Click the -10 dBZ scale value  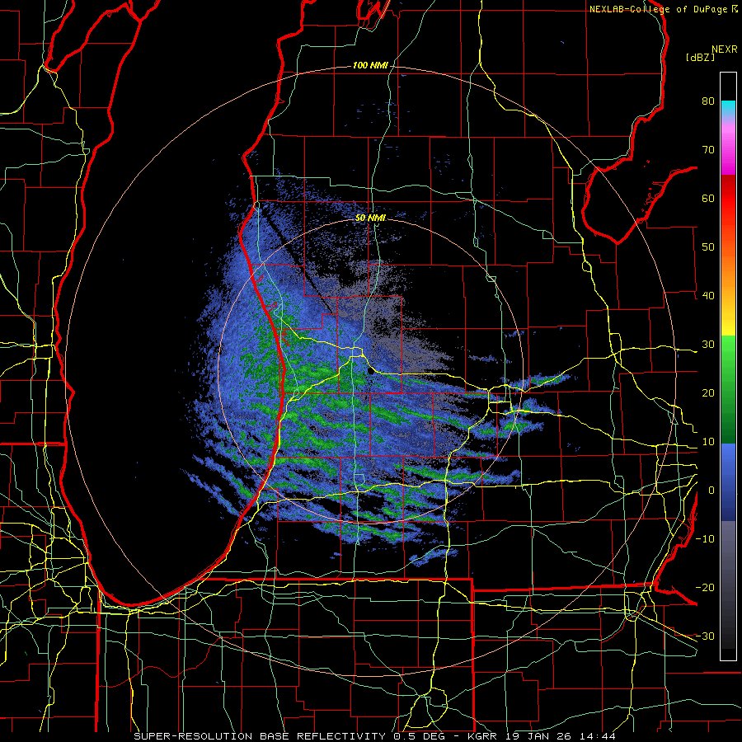[x=705, y=539]
